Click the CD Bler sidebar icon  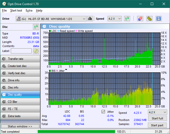4,102
